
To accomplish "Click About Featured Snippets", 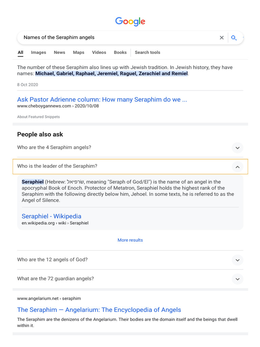I will point(38,117).
